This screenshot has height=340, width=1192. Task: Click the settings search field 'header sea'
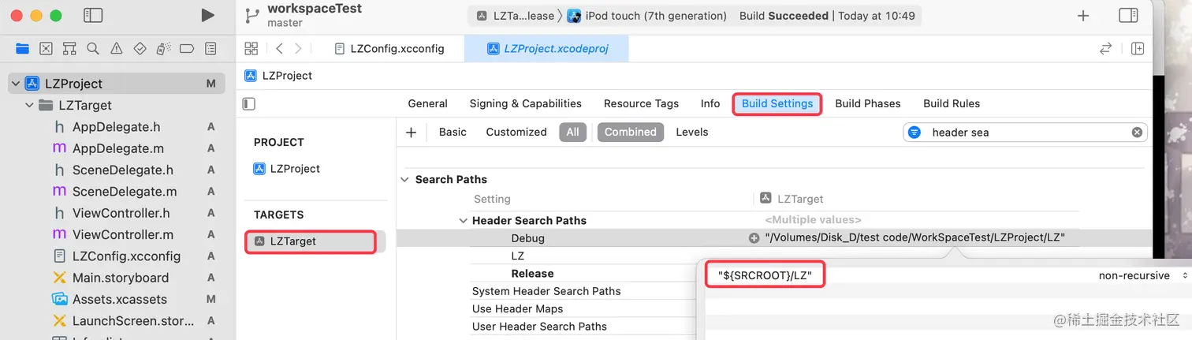tap(1025, 133)
